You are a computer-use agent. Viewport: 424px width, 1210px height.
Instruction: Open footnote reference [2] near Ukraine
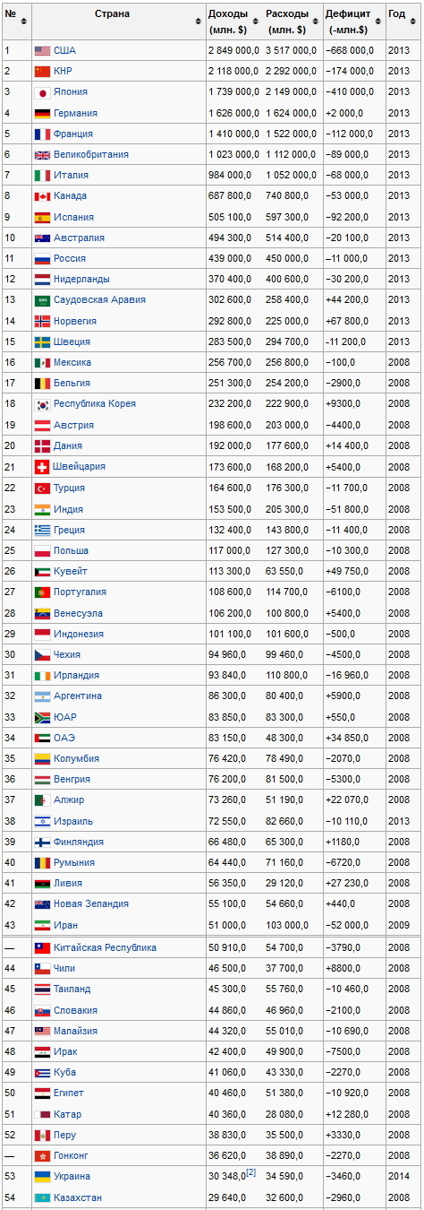point(252,1172)
